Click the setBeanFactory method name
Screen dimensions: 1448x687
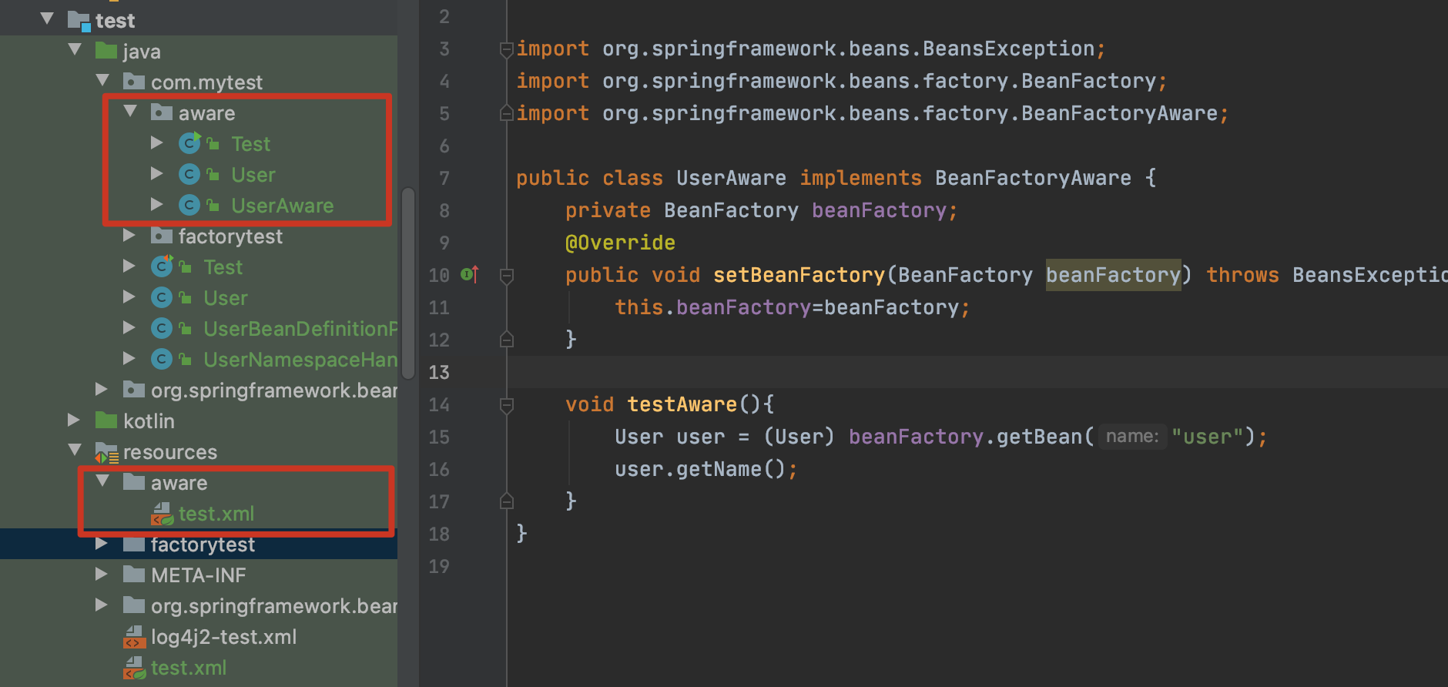point(799,275)
